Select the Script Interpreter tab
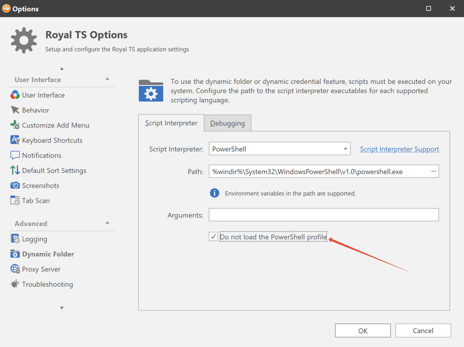The image size is (464, 347). [x=171, y=123]
